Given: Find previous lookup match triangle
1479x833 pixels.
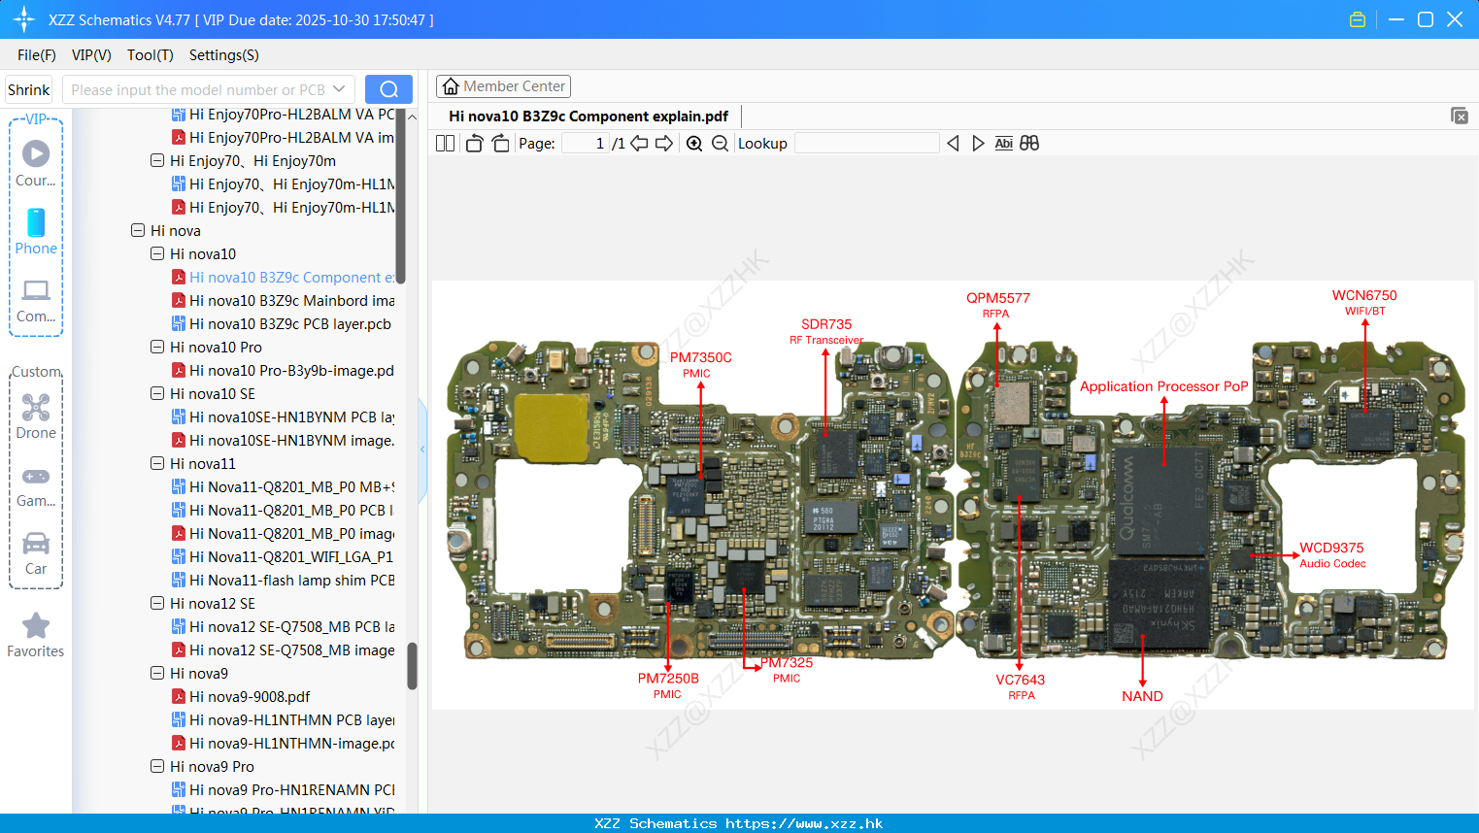Looking at the screenshot, I should click(953, 144).
